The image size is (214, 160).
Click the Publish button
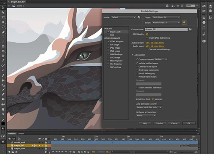click(160, 123)
